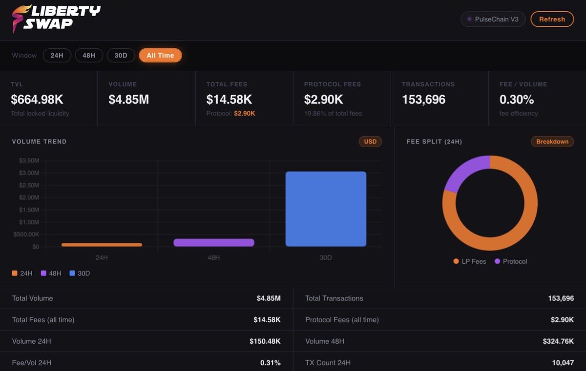The image size is (586, 371).
Task: Click the 48H x-axis label under chart
Action: [x=214, y=257]
